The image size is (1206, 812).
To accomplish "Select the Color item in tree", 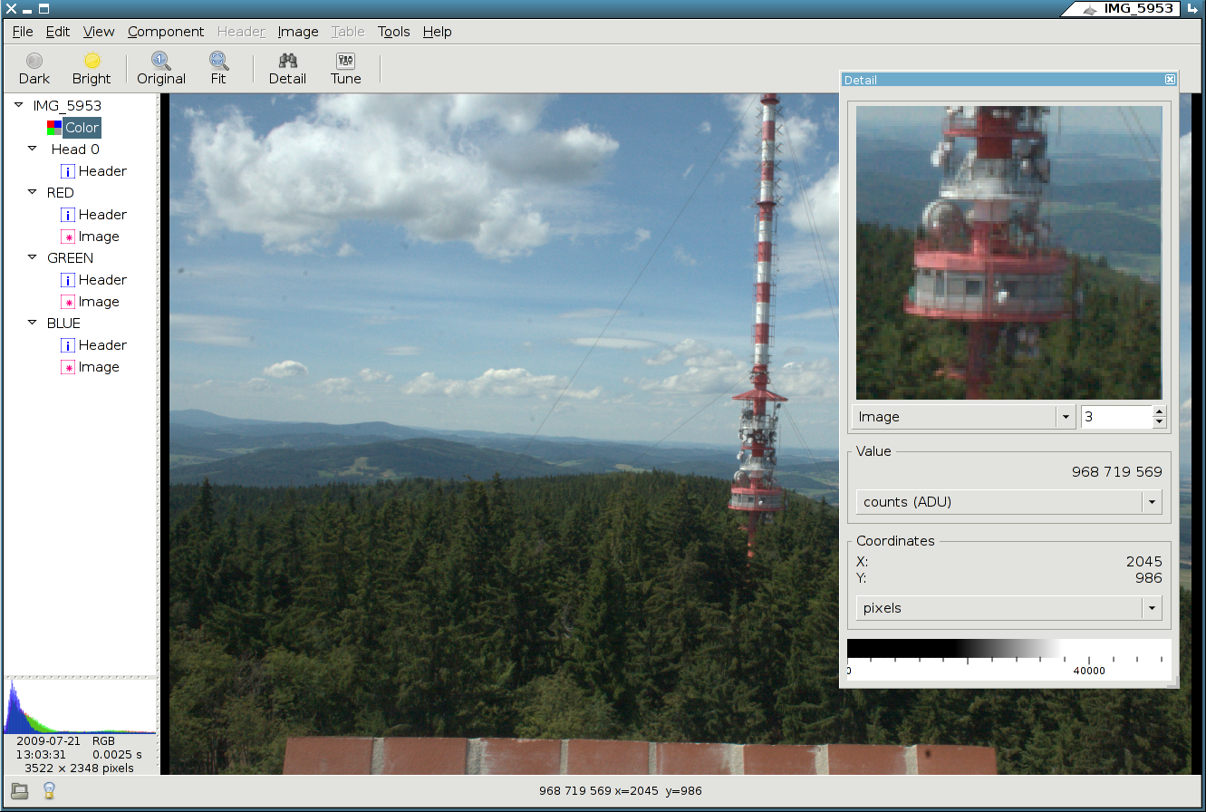I will 82,128.
